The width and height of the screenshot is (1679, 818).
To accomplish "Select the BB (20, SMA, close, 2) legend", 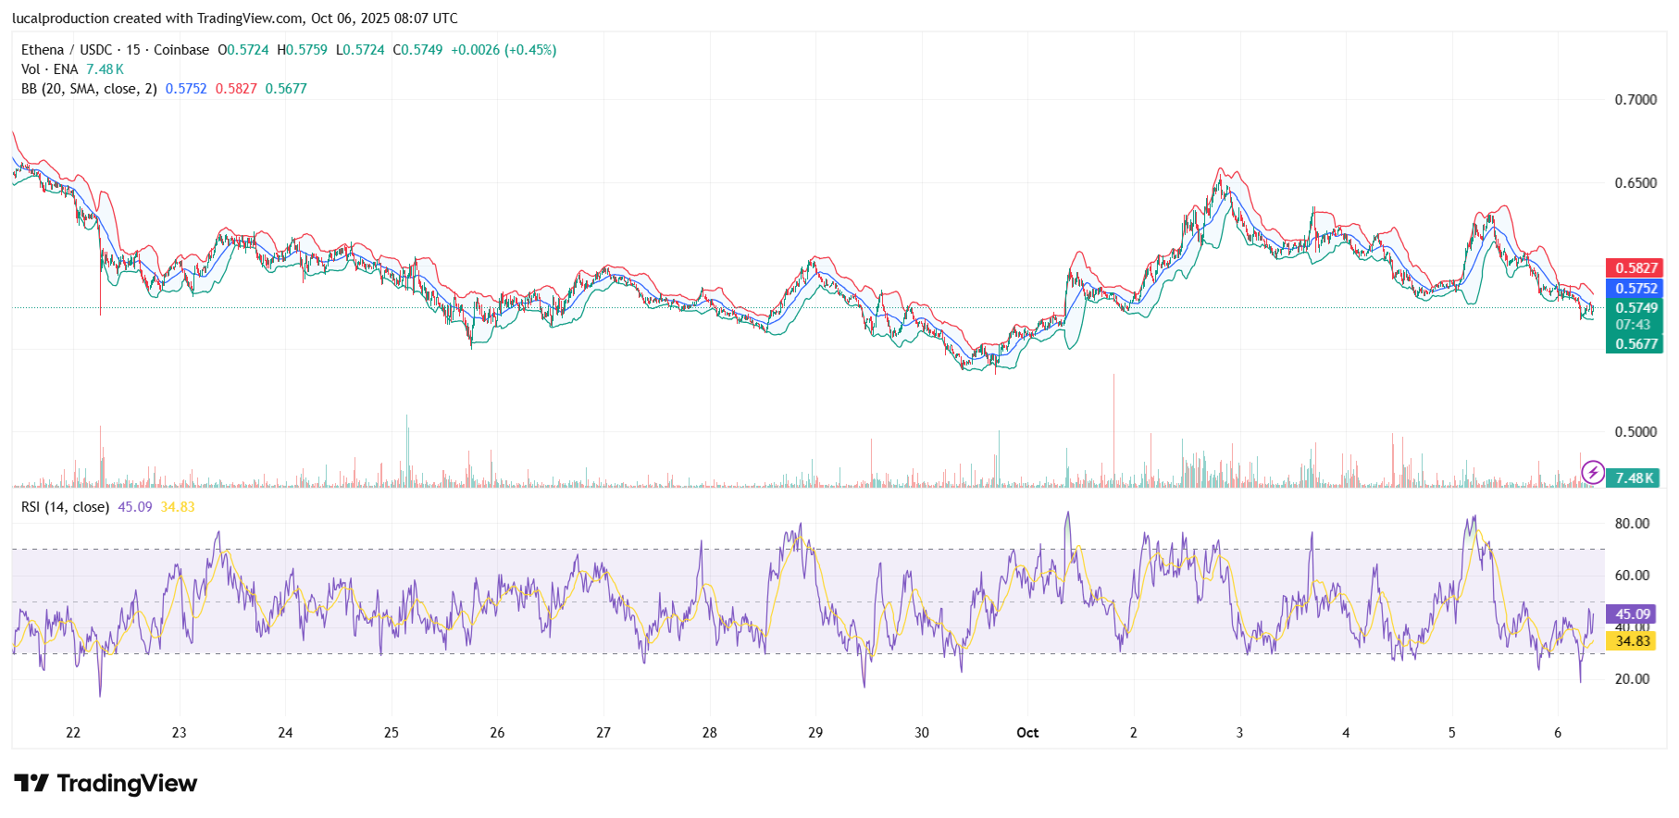I will [89, 89].
